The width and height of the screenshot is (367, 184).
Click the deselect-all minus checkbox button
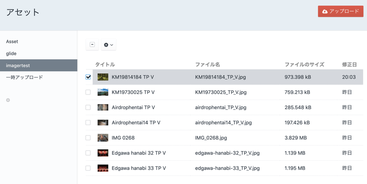[x=92, y=45]
